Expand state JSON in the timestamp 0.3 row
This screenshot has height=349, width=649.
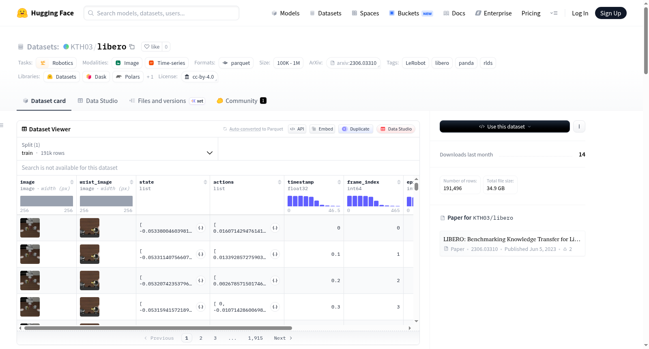(x=201, y=307)
